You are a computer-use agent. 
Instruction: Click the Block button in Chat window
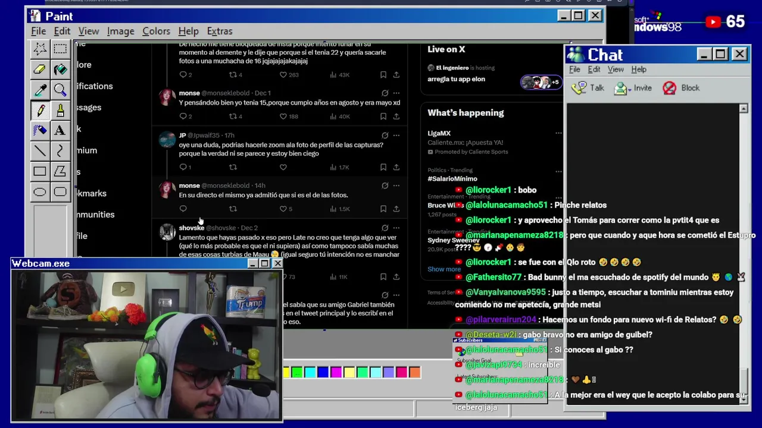(682, 88)
